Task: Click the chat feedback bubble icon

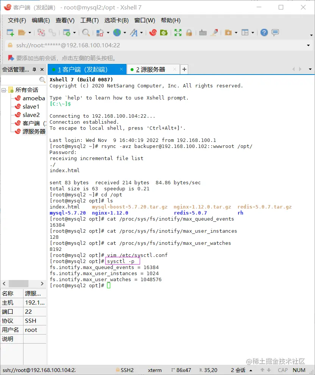Action: click(275, 33)
